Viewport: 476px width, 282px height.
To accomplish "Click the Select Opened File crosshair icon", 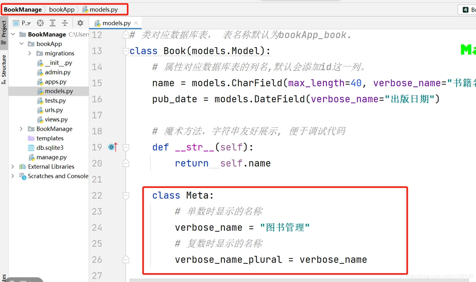I will click(x=40, y=23).
